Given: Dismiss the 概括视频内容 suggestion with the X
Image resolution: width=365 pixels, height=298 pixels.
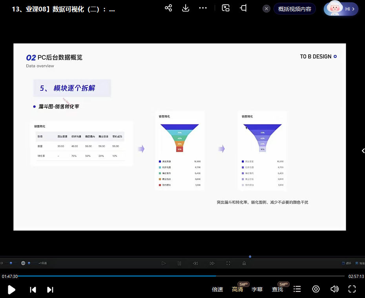Looking at the screenshot, I should 266,9.
